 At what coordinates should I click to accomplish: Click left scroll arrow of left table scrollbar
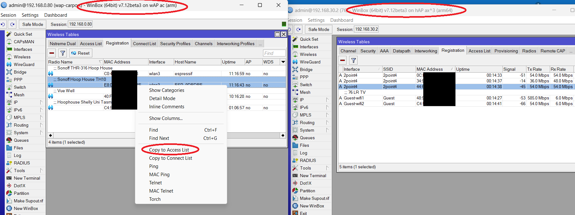point(50,135)
